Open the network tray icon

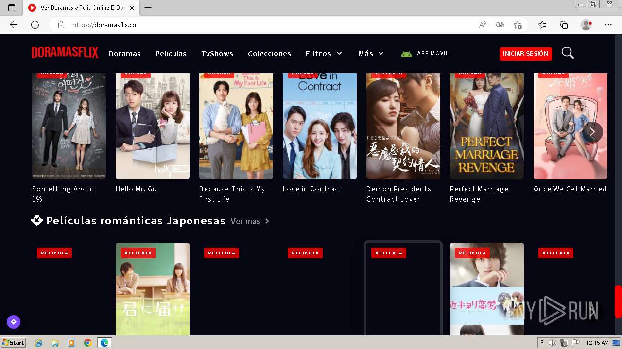[x=564, y=343]
